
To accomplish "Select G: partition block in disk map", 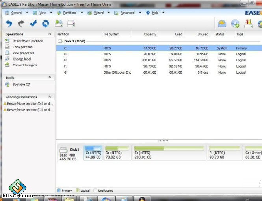I will coord(253,153).
